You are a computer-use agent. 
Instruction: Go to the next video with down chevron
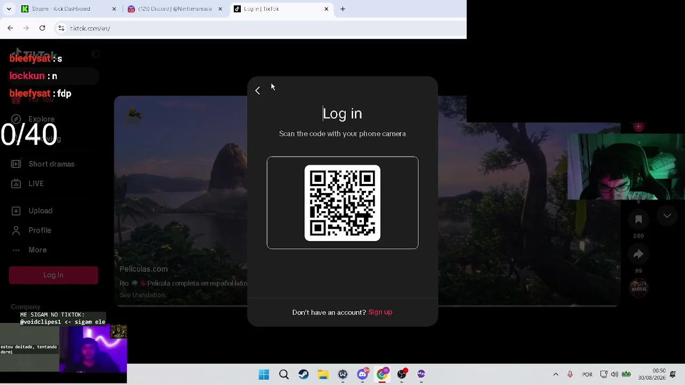point(667,216)
